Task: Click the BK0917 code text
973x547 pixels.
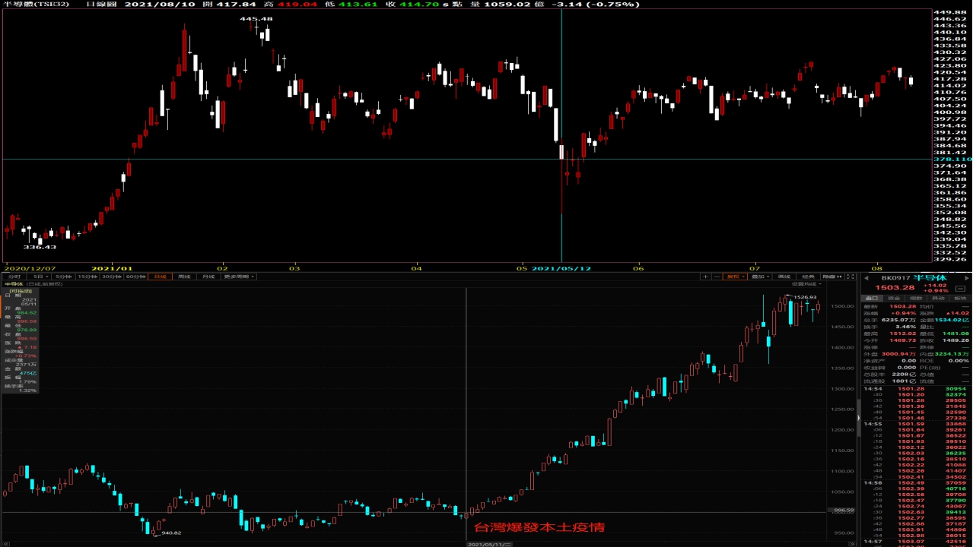Action: (x=896, y=278)
